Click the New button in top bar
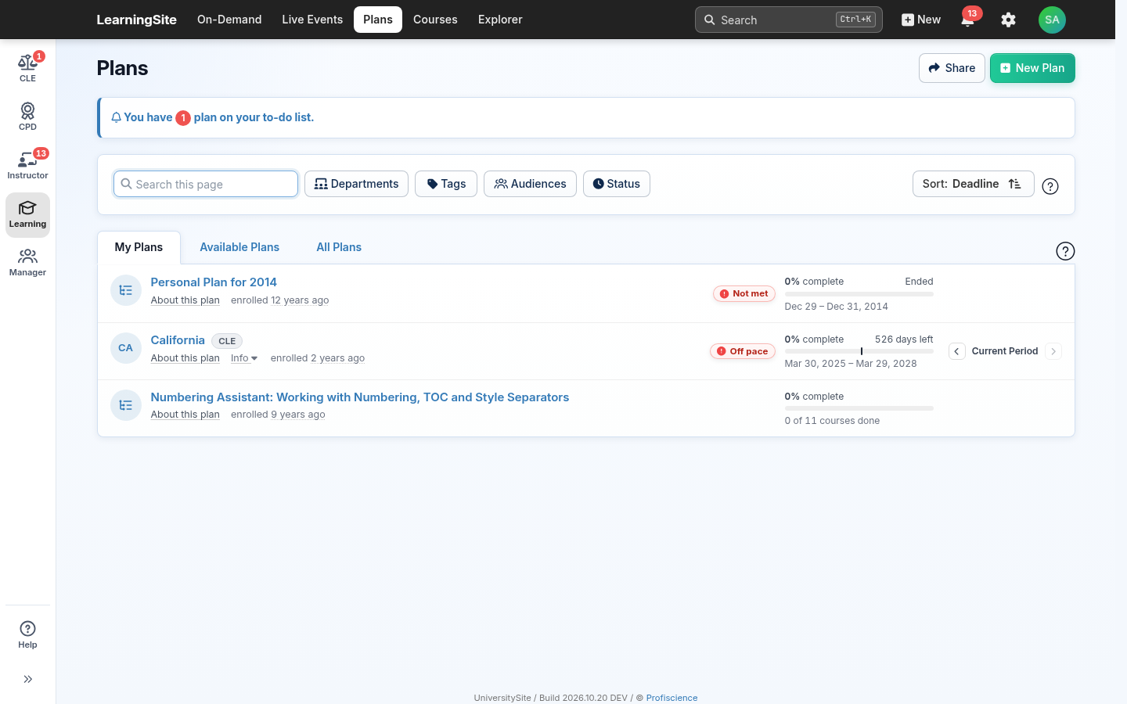 point(921,20)
